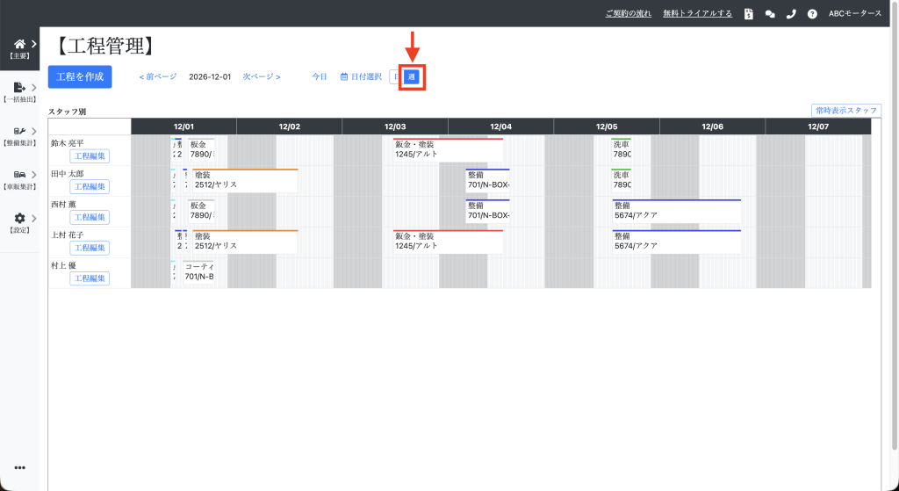
Task: Select the orange 塗装 2512/ヤリス task bar for 田中 太郎
Action: coord(246,180)
